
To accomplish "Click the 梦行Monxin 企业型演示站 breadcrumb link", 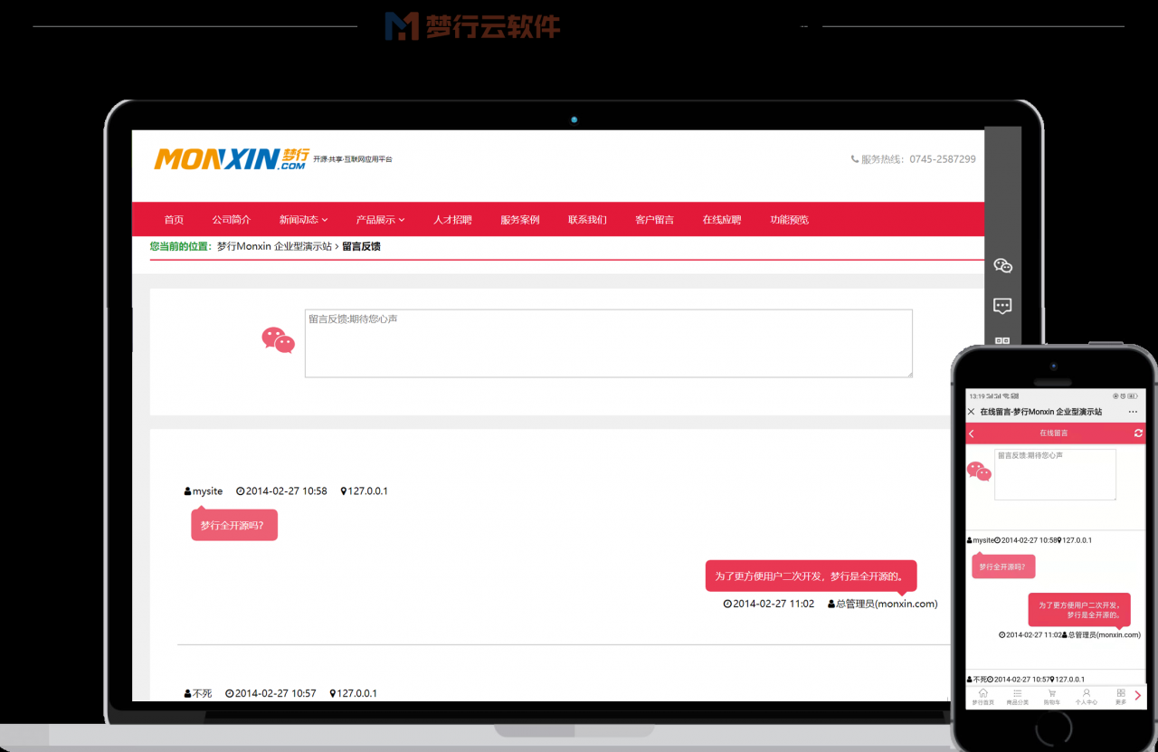I will coord(274,246).
